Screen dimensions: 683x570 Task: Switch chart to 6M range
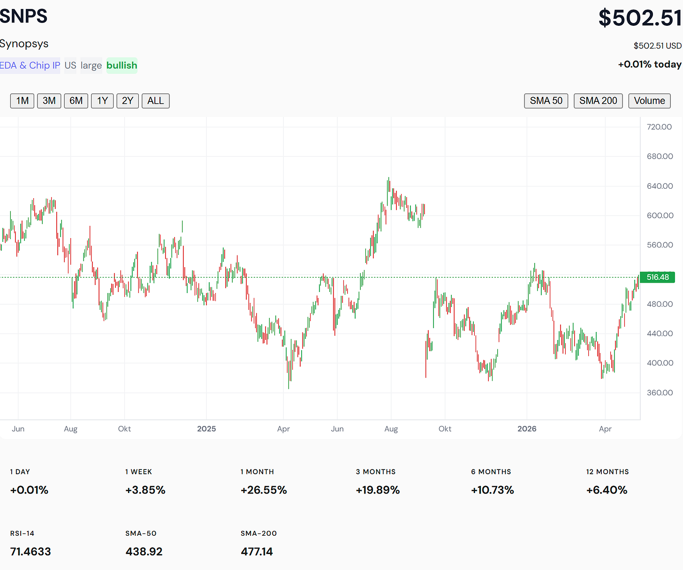coord(76,101)
